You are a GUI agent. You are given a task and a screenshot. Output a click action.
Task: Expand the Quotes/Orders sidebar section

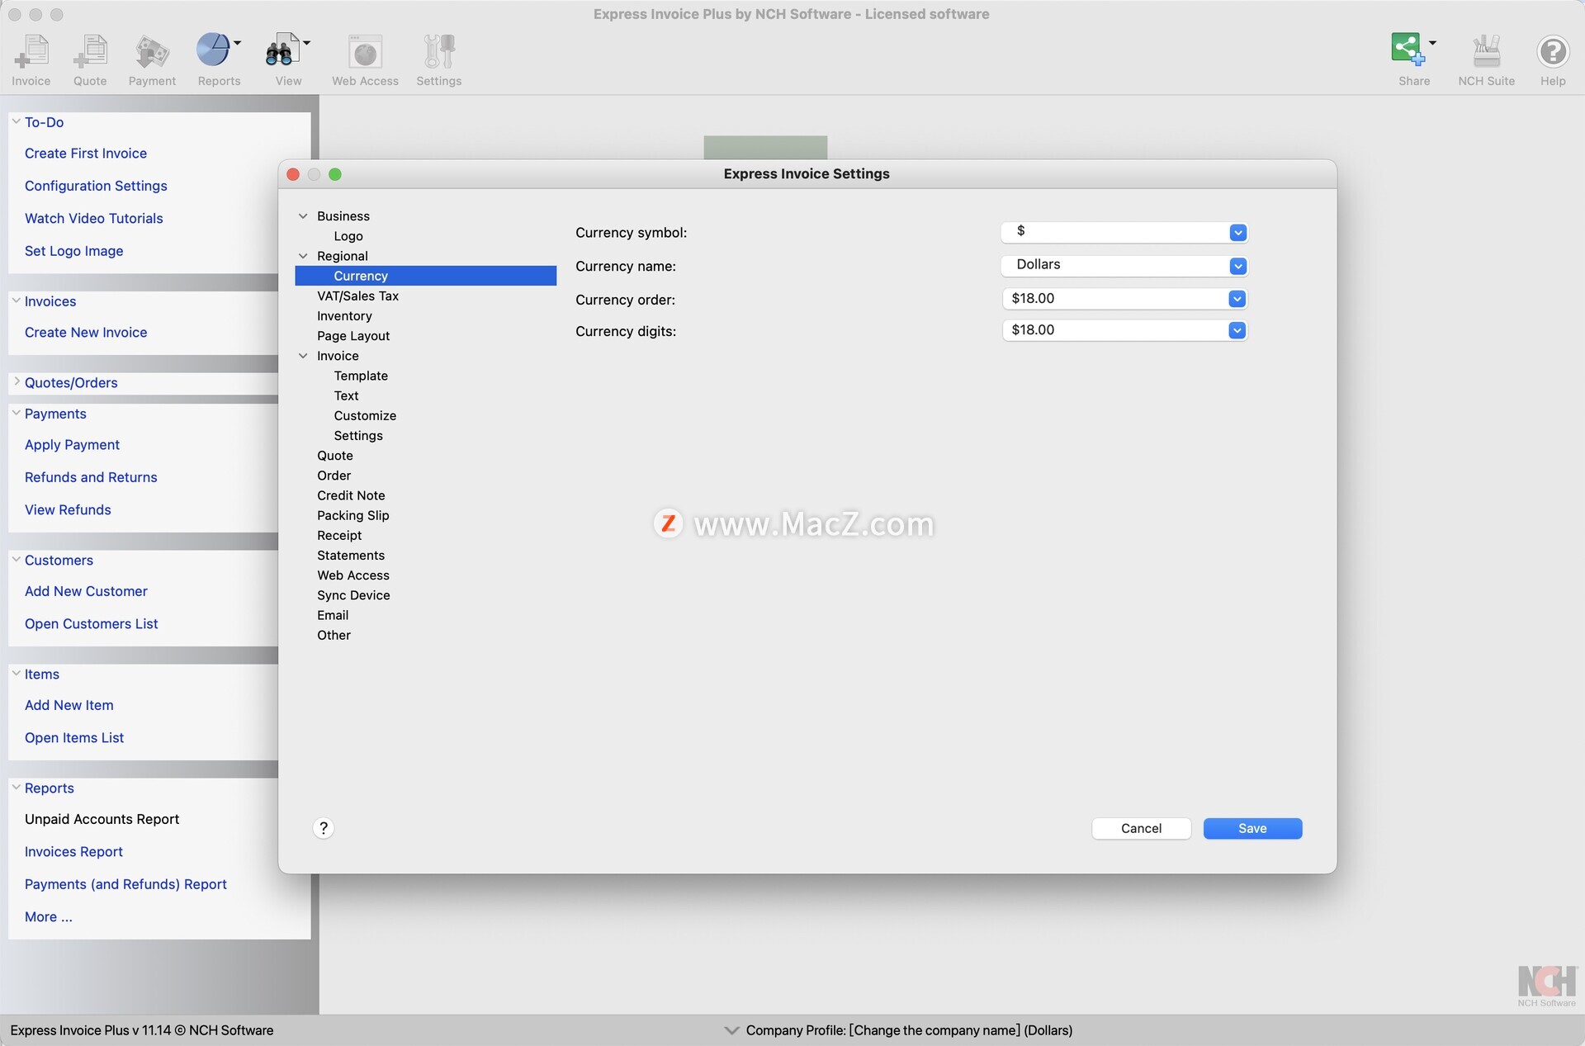click(16, 381)
